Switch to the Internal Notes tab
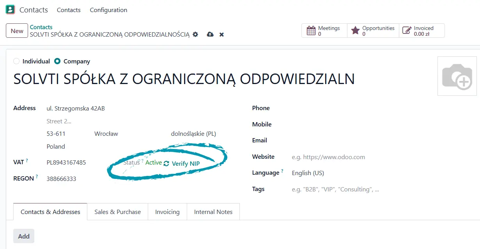 (213, 212)
